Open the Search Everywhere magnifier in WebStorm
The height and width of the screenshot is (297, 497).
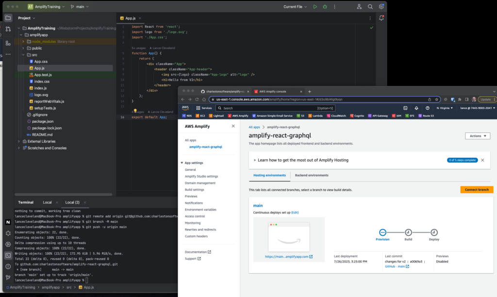coord(370,7)
